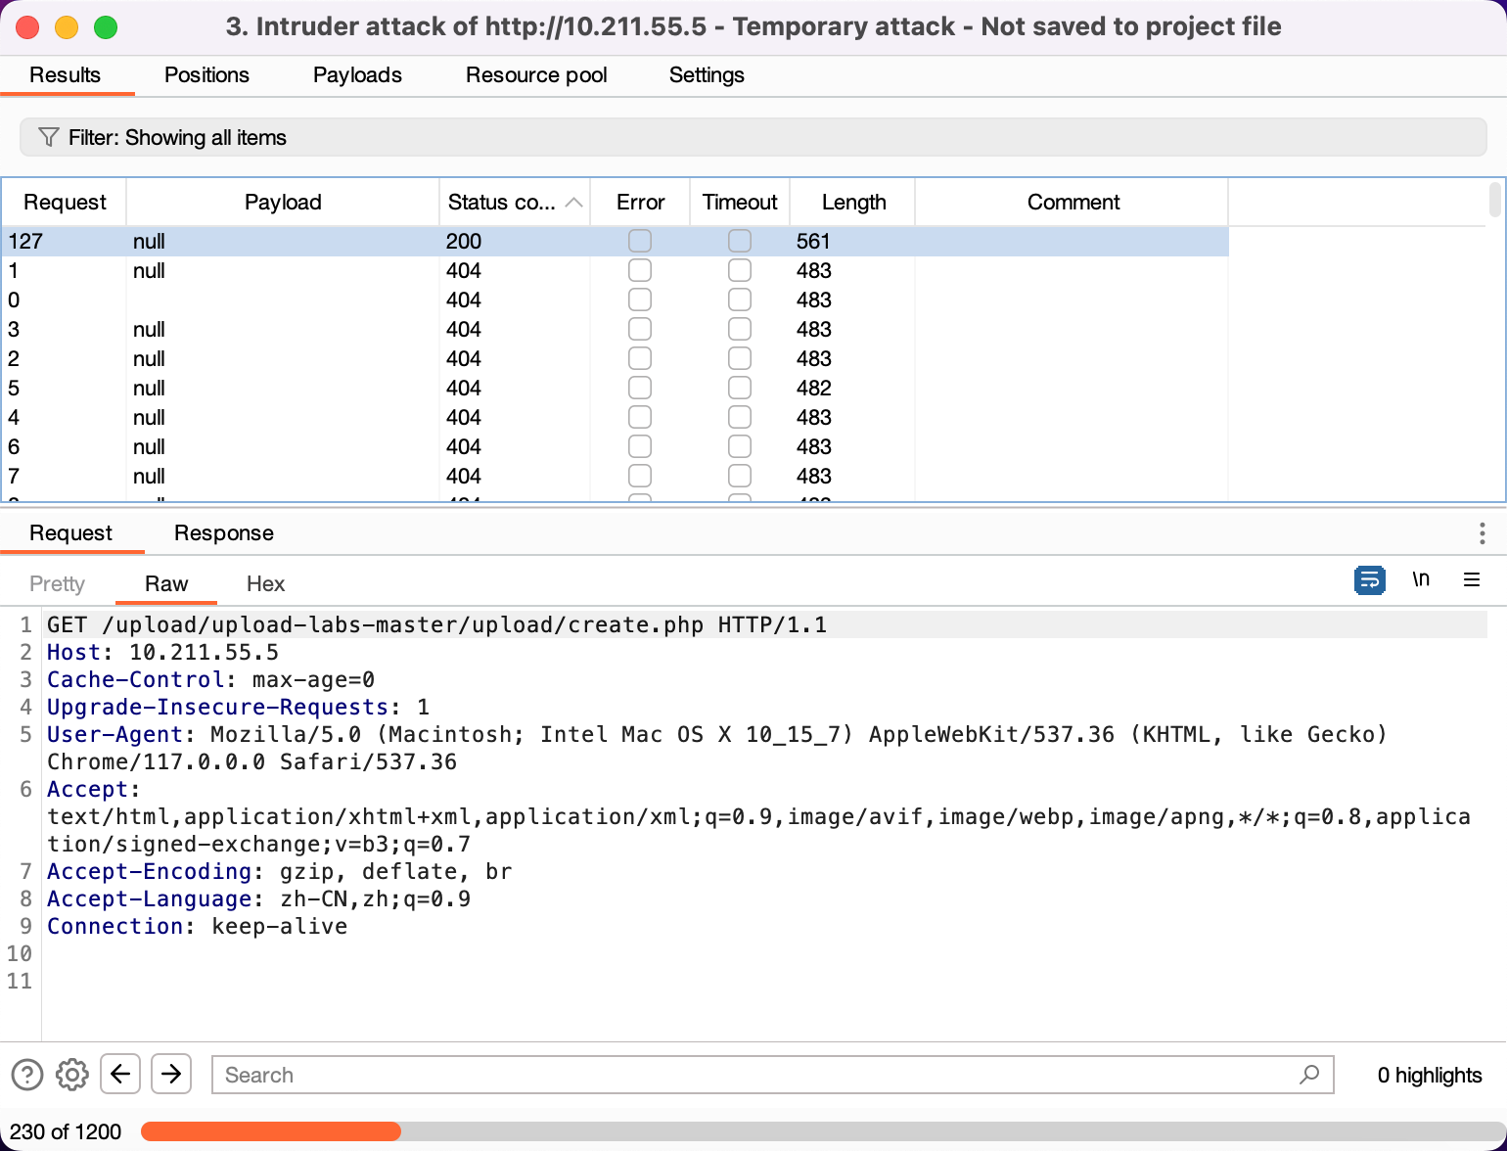1507x1151 pixels.
Task: Click the User-Agent header name
Action: tap(114, 734)
